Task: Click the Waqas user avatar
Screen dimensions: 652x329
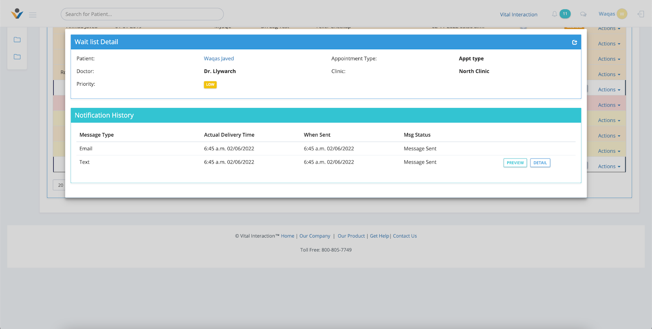Action: (622, 14)
